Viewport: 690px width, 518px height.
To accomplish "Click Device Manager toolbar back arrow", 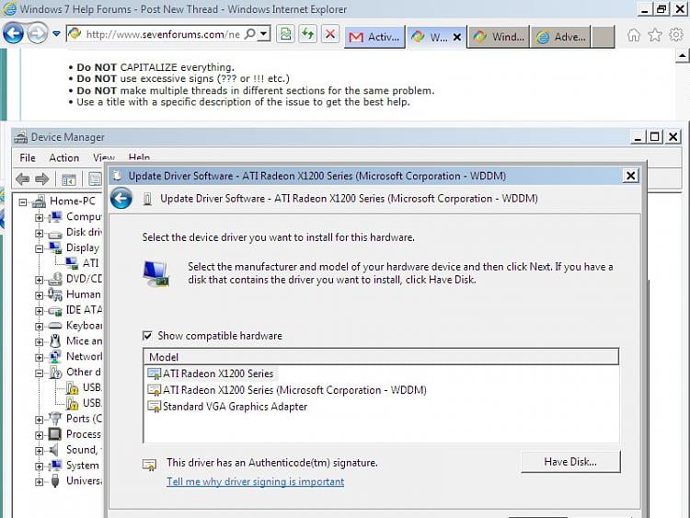I will click(x=22, y=179).
